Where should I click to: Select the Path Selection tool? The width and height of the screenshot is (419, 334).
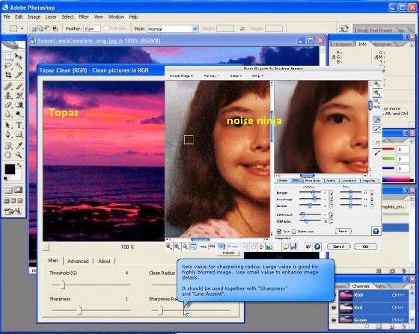pyautogui.click(x=8, y=125)
